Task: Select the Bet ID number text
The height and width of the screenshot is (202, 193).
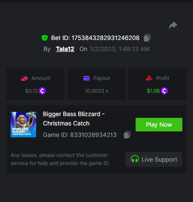Action: tap(105, 38)
